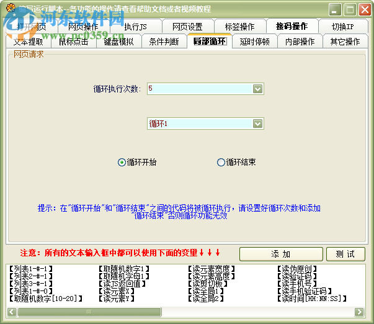Click variable 【读验证码】

tap(297, 276)
